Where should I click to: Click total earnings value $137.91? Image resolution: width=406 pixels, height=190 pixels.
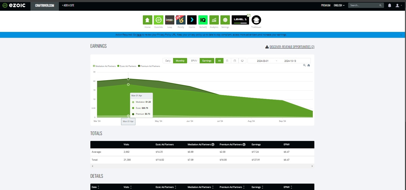point(256,160)
